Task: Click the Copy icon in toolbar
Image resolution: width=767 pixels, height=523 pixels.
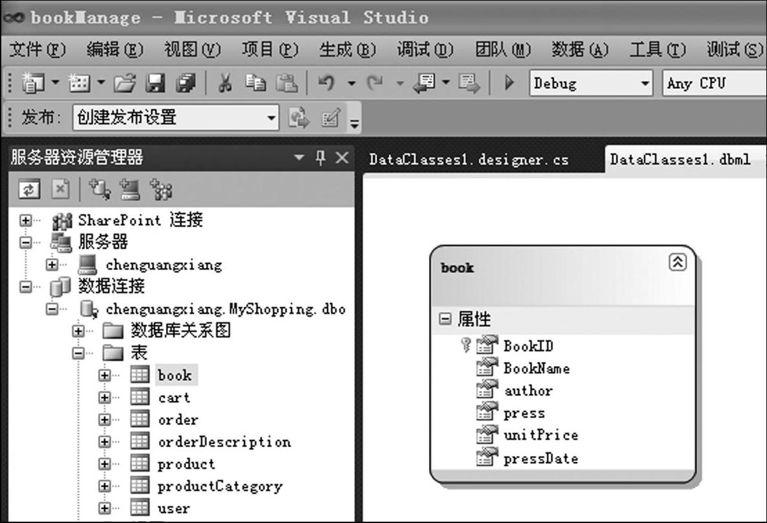Action: [x=255, y=82]
